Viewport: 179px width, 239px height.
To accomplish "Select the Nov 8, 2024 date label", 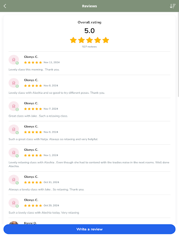I will click(51, 85).
